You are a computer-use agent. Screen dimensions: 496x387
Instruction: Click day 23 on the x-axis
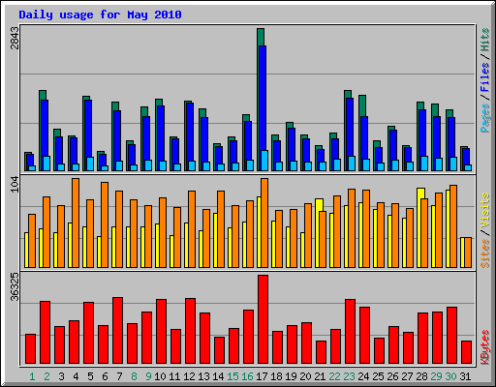[349, 376]
